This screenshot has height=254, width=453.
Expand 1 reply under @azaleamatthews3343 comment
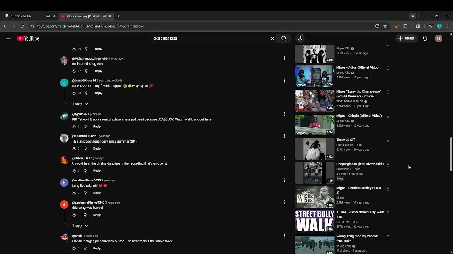[80, 225]
